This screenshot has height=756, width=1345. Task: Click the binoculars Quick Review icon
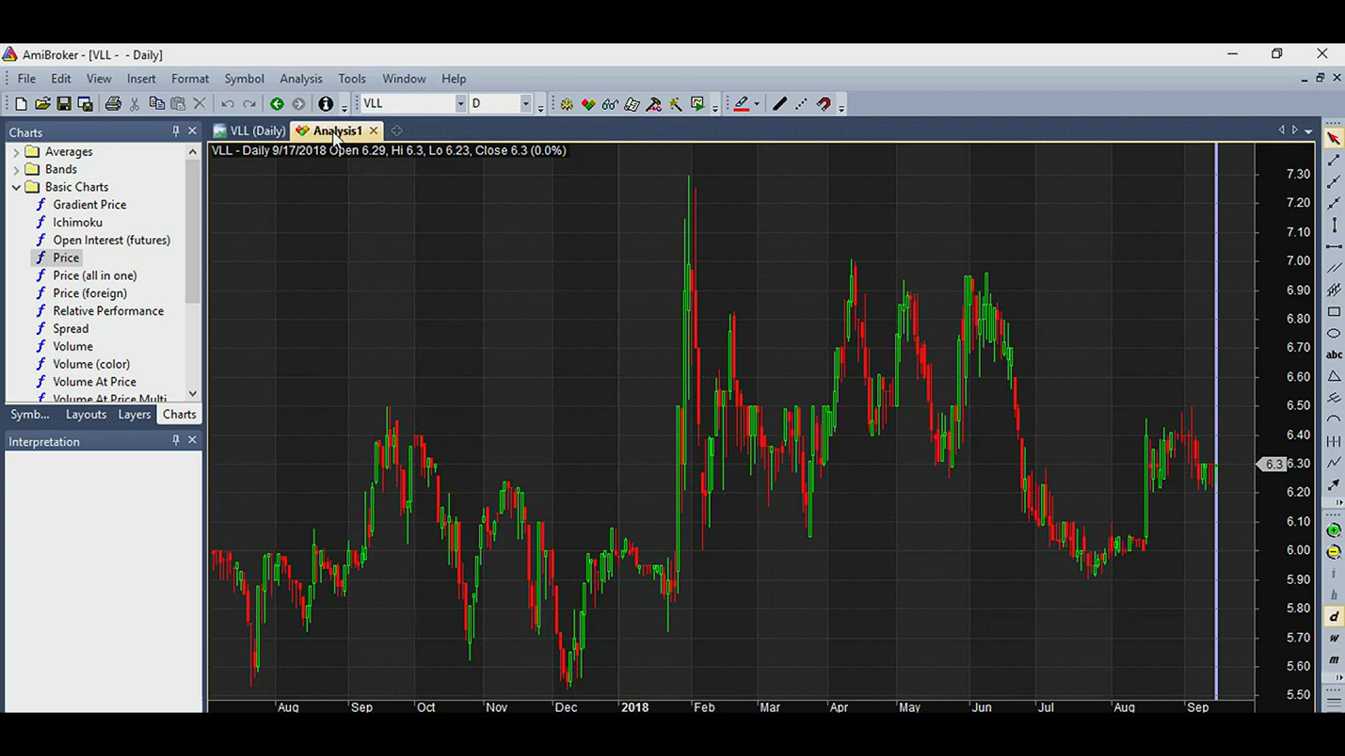[x=610, y=104]
